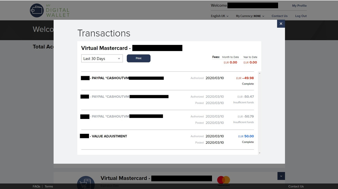Click Insufficient funds status under EUR -50.47
This screenshot has height=189, width=338.
243,102
